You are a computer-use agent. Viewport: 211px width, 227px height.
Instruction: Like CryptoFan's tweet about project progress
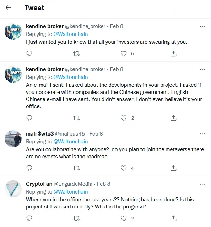(124, 218)
